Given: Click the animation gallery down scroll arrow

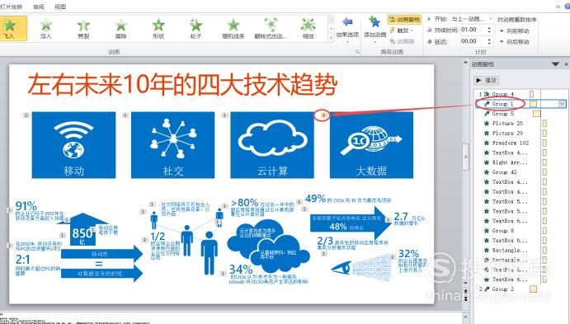Looking at the screenshot, I should (x=331, y=29).
